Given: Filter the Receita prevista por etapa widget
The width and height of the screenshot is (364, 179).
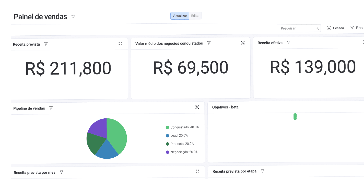Looking at the screenshot, I should tap(263, 171).
